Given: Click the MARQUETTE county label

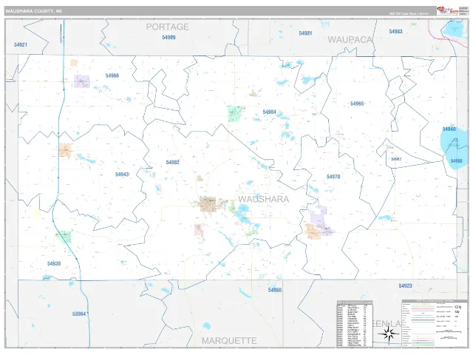Looking at the screenshot, I should click(229, 341).
